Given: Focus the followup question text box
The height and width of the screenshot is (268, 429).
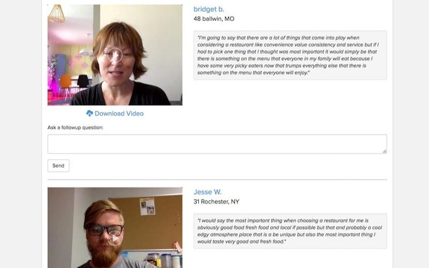Looking at the screenshot, I should click(x=217, y=144).
